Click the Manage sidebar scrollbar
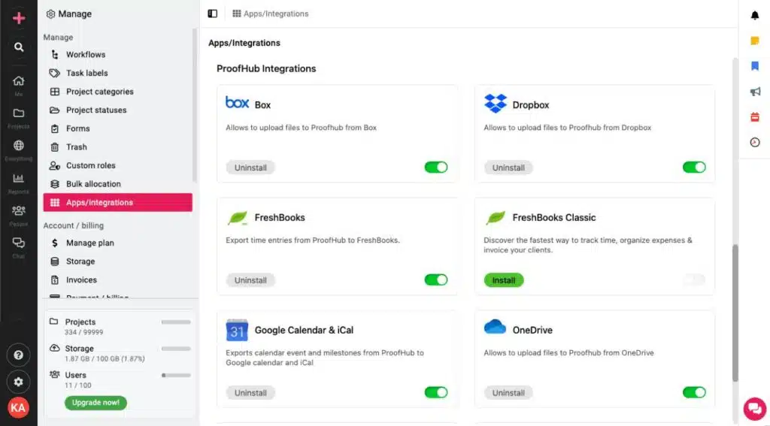Viewport: 770px width, 426px height. pos(195,105)
